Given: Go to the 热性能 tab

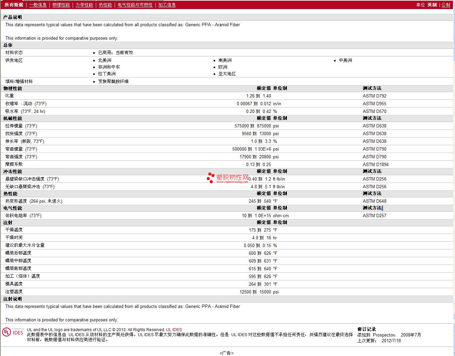Looking at the screenshot, I should 105,5.
